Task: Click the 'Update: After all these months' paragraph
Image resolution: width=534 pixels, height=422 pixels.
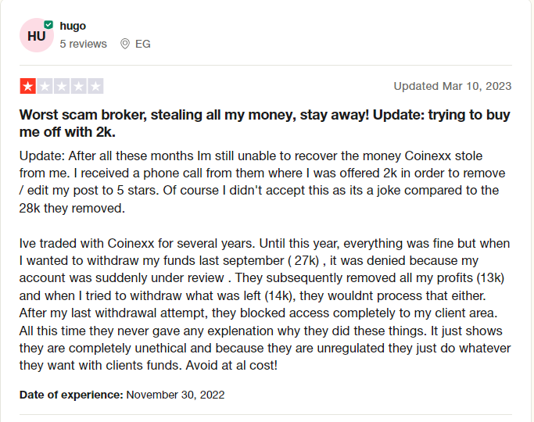Action: [x=262, y=182]
